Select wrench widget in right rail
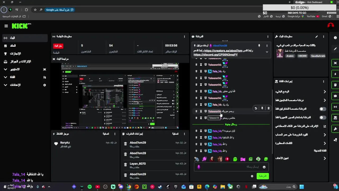 point(335,129)
